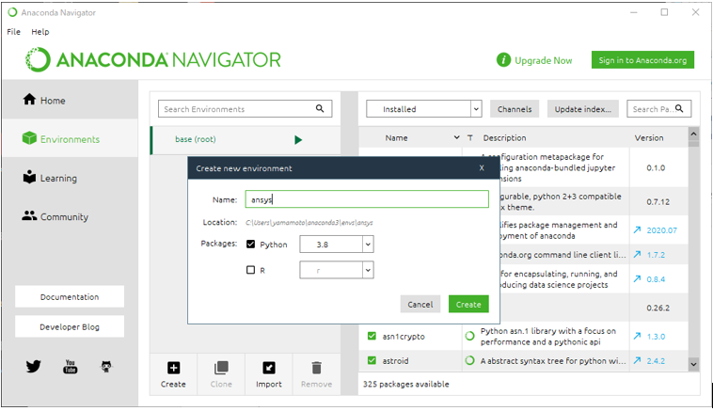This screenshot has width=713, height=411.
Task: Switch to the Learning tab
Action: 57,178
